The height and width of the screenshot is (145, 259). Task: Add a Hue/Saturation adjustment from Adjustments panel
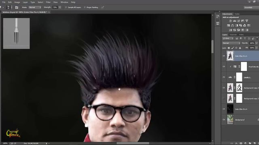(228, 25)
